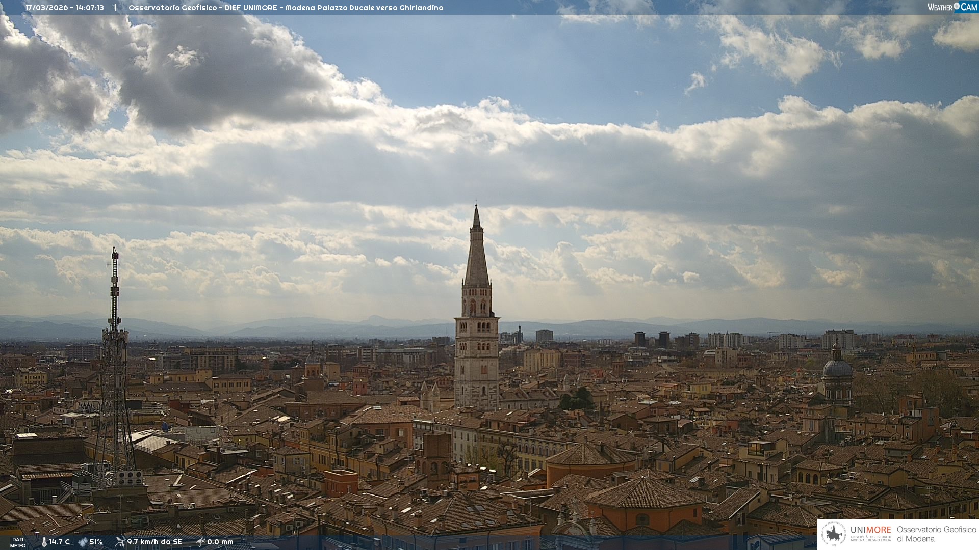979x550 pixels.
Task: Click the 14.7 C temperature reading
Action: [60, 542]
